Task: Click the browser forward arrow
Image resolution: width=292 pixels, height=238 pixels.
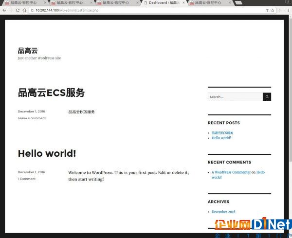Action: 11,10
